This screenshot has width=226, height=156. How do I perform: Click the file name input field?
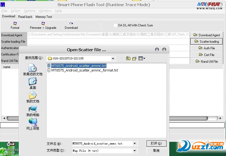[x=102, y=143]
